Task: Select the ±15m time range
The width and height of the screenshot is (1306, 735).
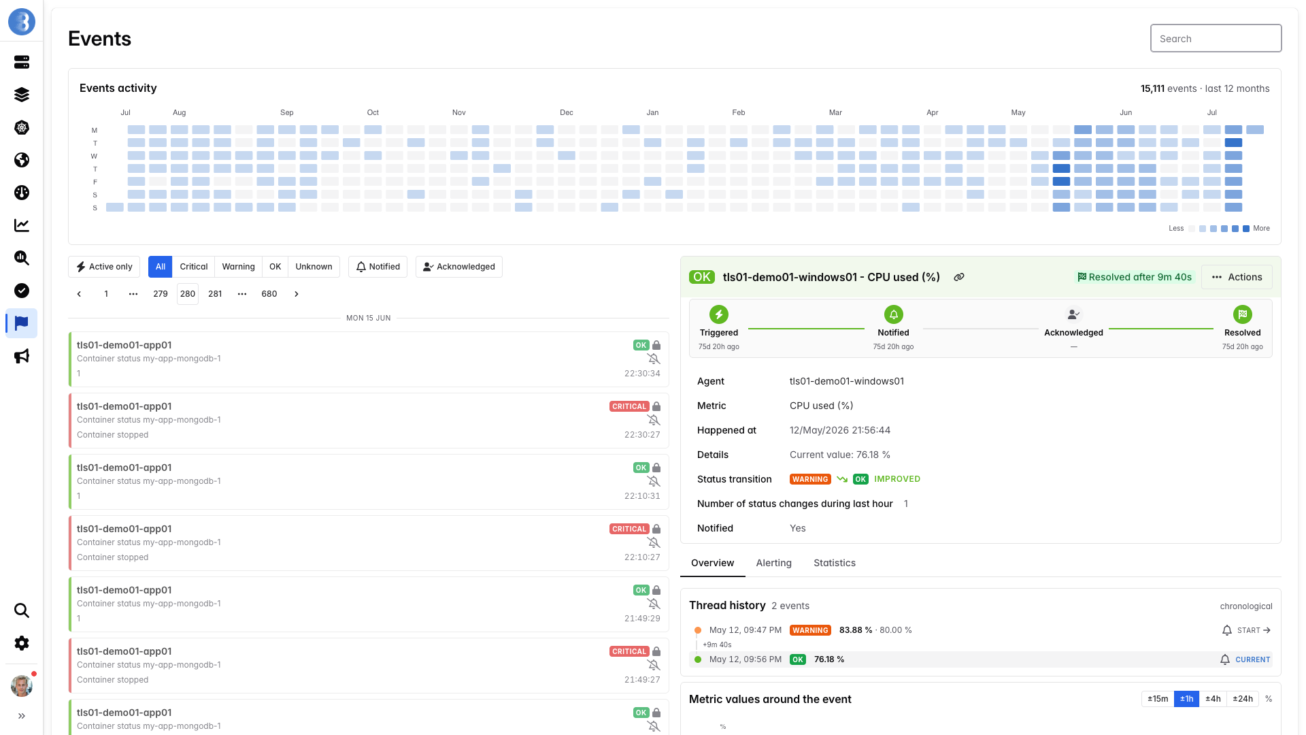Action: (x=1158, y=699)
